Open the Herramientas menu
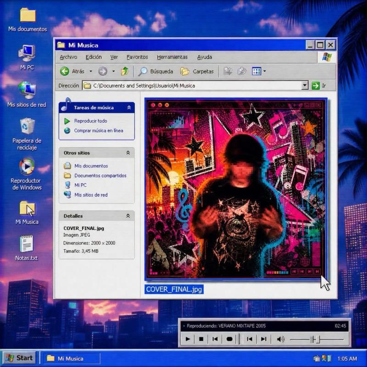 coord(172,57)
